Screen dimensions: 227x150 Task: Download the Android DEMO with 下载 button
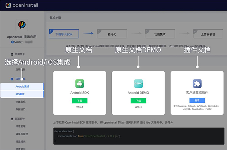(x=138, y=101)
